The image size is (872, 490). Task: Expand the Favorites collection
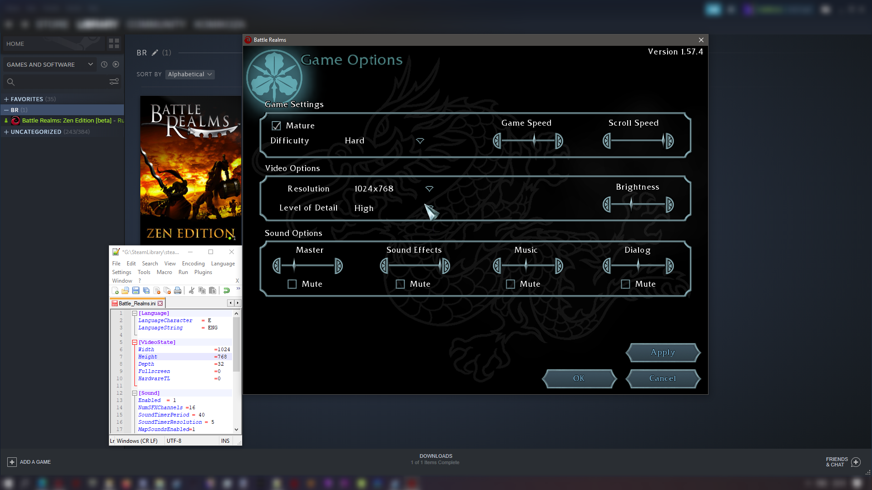[x=6, y=99]
